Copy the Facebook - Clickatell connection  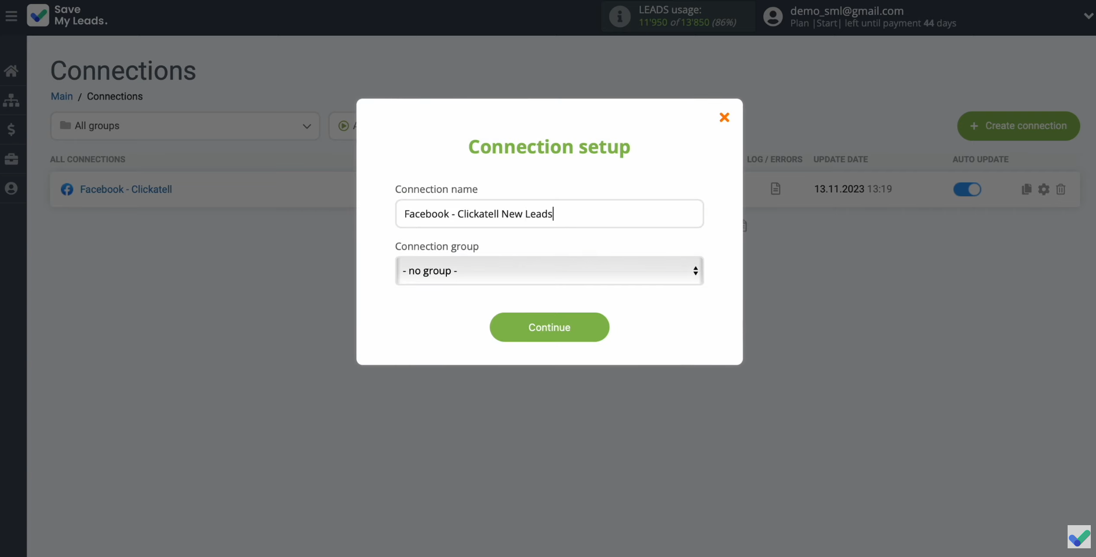(1026, 189)
